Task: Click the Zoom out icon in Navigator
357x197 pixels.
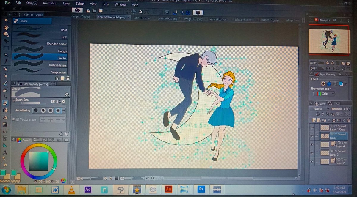Action: coord(328,63)
